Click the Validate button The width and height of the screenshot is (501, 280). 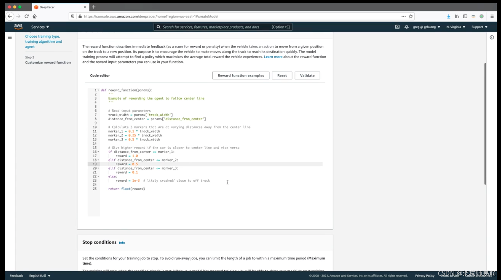coord(307,75)
